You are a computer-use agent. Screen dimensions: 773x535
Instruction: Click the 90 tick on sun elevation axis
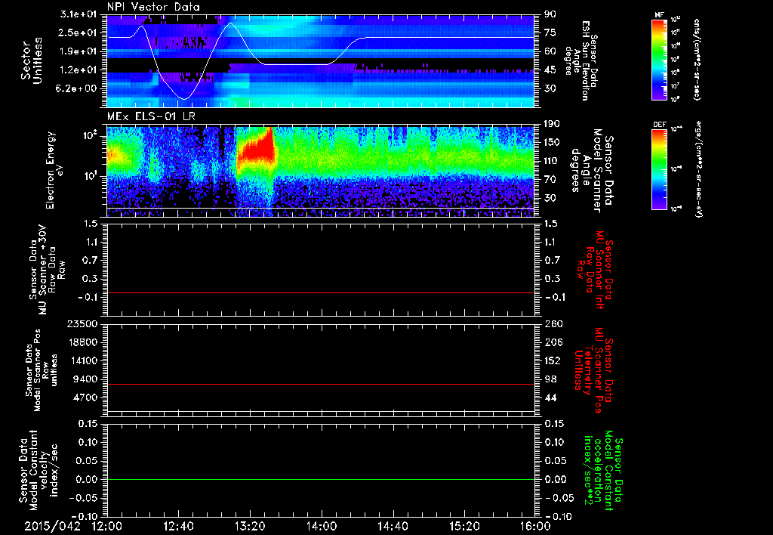(x=550, y=14)
